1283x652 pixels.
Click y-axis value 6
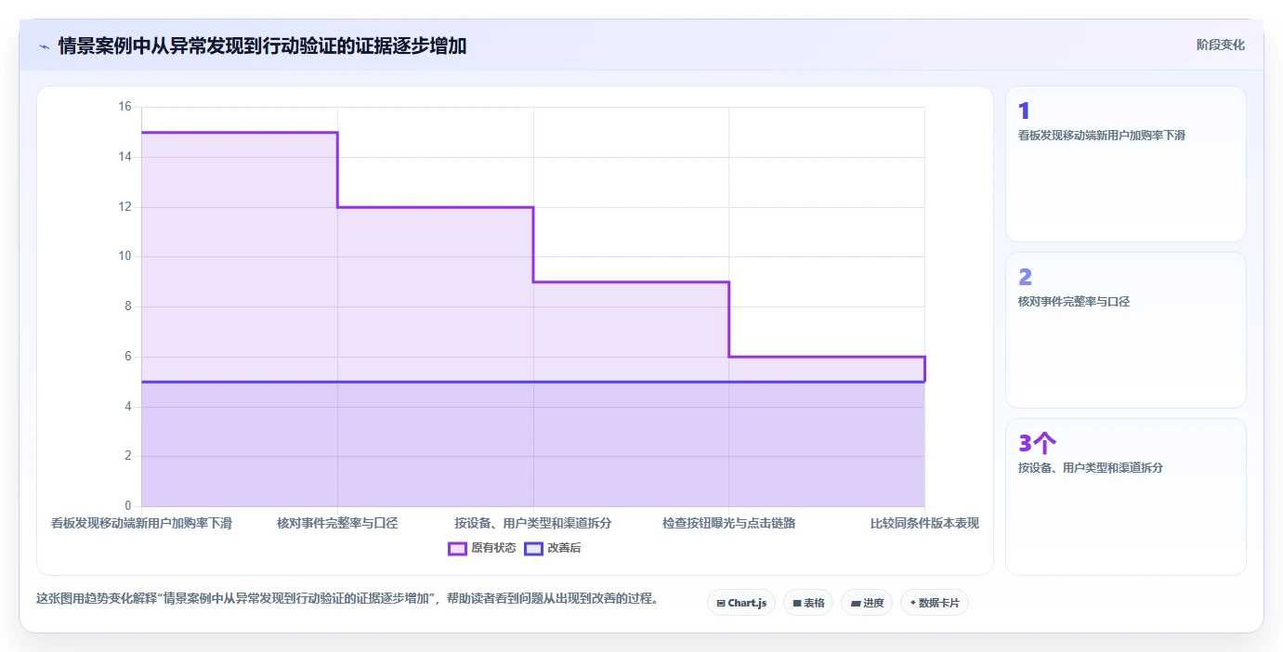tap(128, 357)
